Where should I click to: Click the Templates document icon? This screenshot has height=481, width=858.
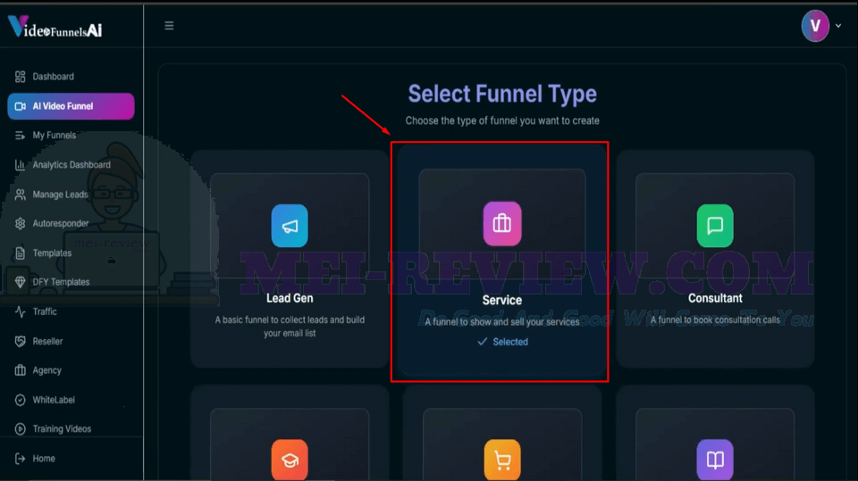pos(21,253)
